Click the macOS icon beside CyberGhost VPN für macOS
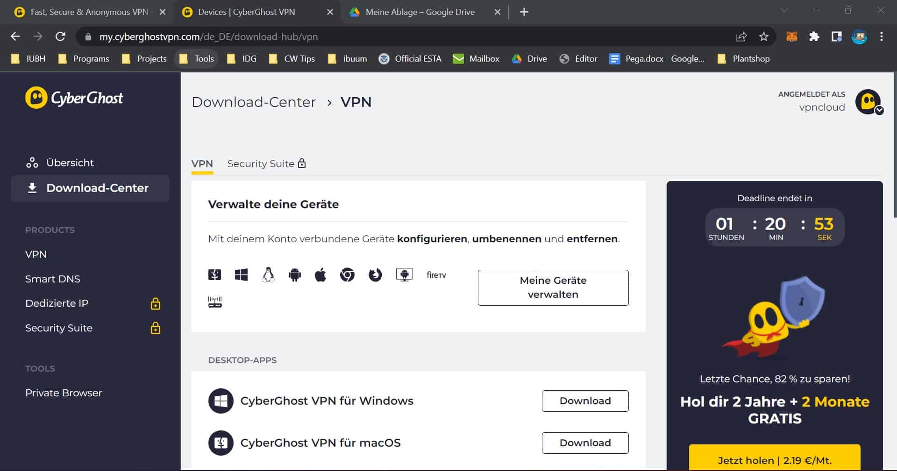This screenshot has width=897, height=471. click(221, 443)
